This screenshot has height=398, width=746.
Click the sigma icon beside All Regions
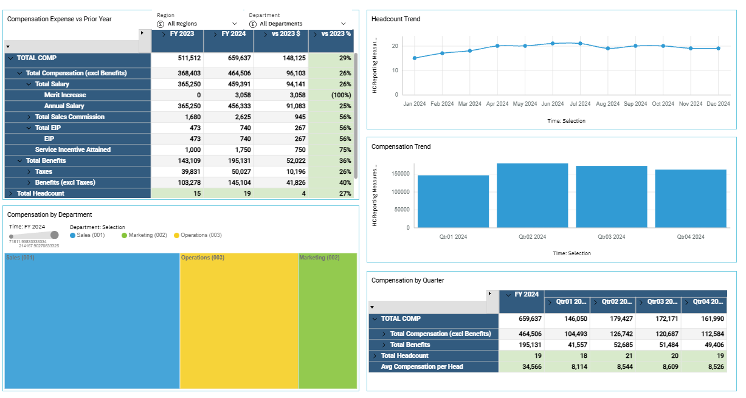pos(161,24)
